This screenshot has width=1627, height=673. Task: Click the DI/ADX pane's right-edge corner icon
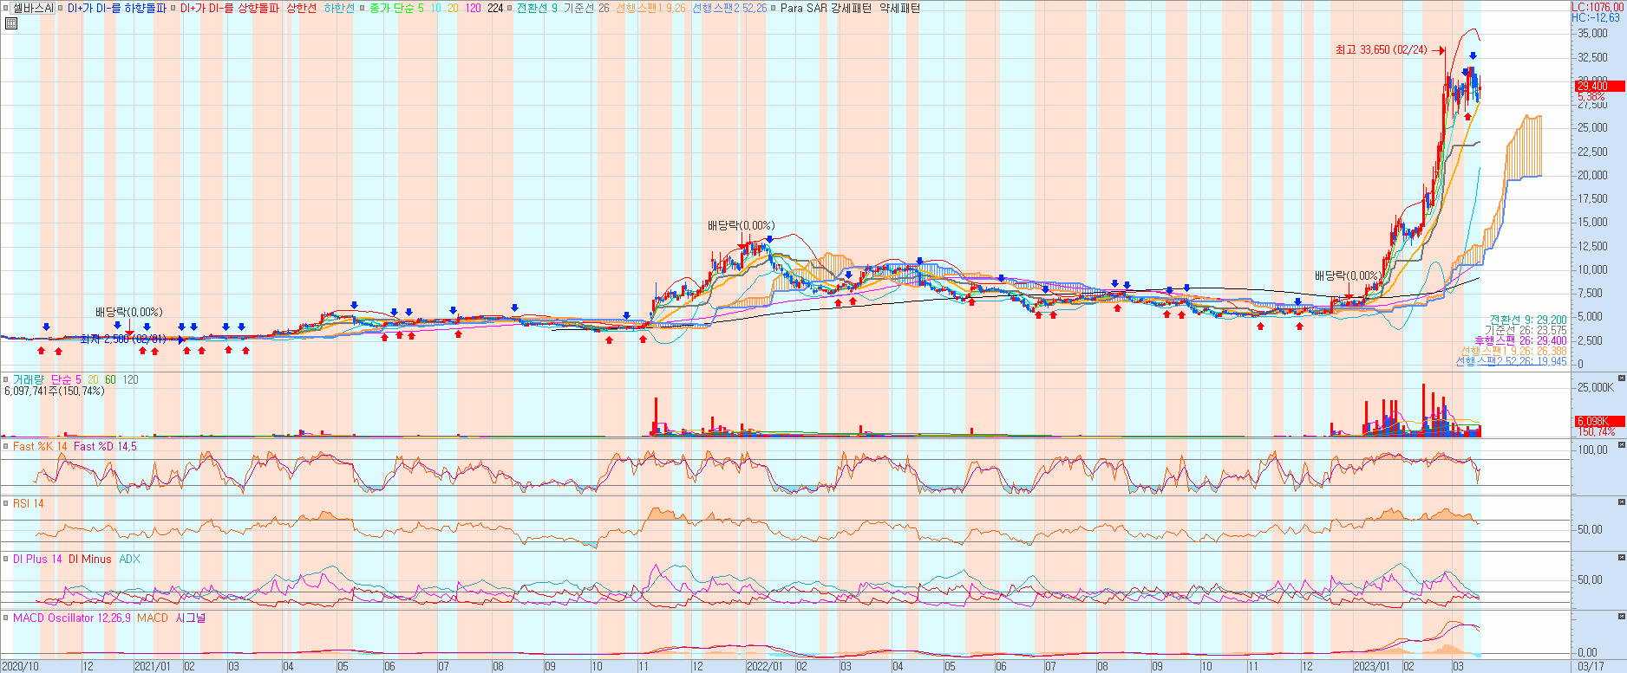pos(1622,558)
